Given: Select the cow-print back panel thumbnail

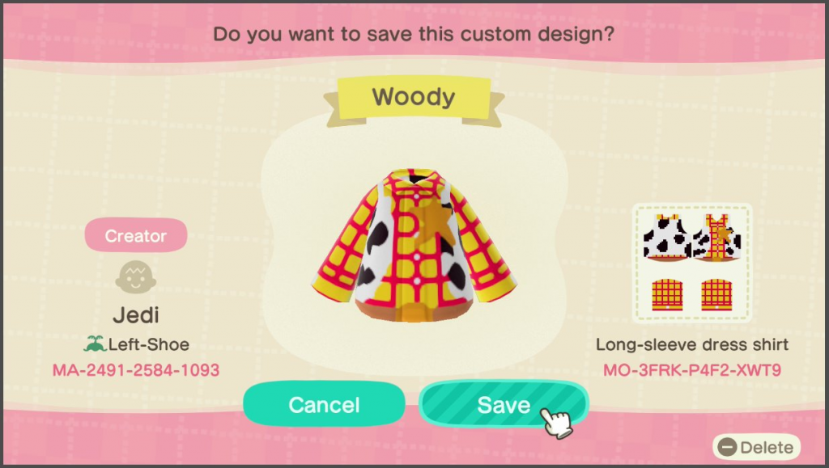Looking at the screenshot, I should (666, 238).
